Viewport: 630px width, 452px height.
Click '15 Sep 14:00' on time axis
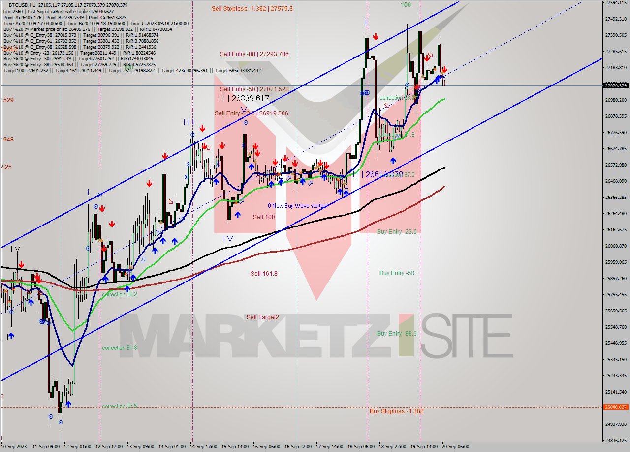[x=235, y=447]
